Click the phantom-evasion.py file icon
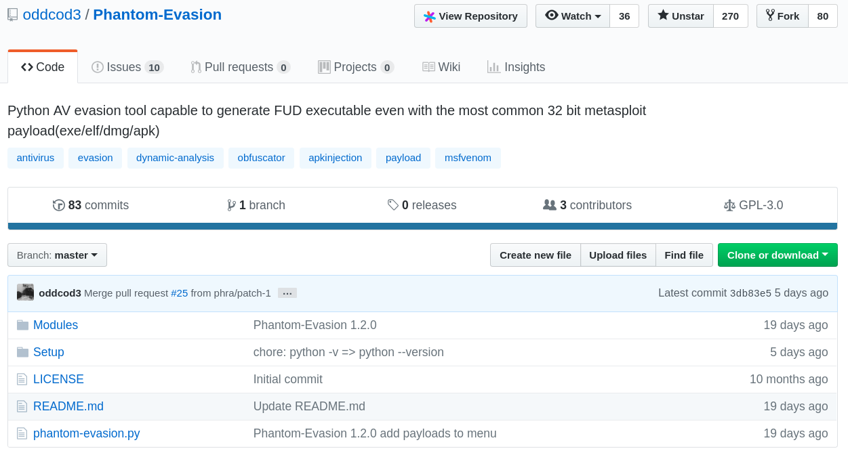The width and height of the screenshot is (848, 453). pyautogui.click(x=22, y=433)
